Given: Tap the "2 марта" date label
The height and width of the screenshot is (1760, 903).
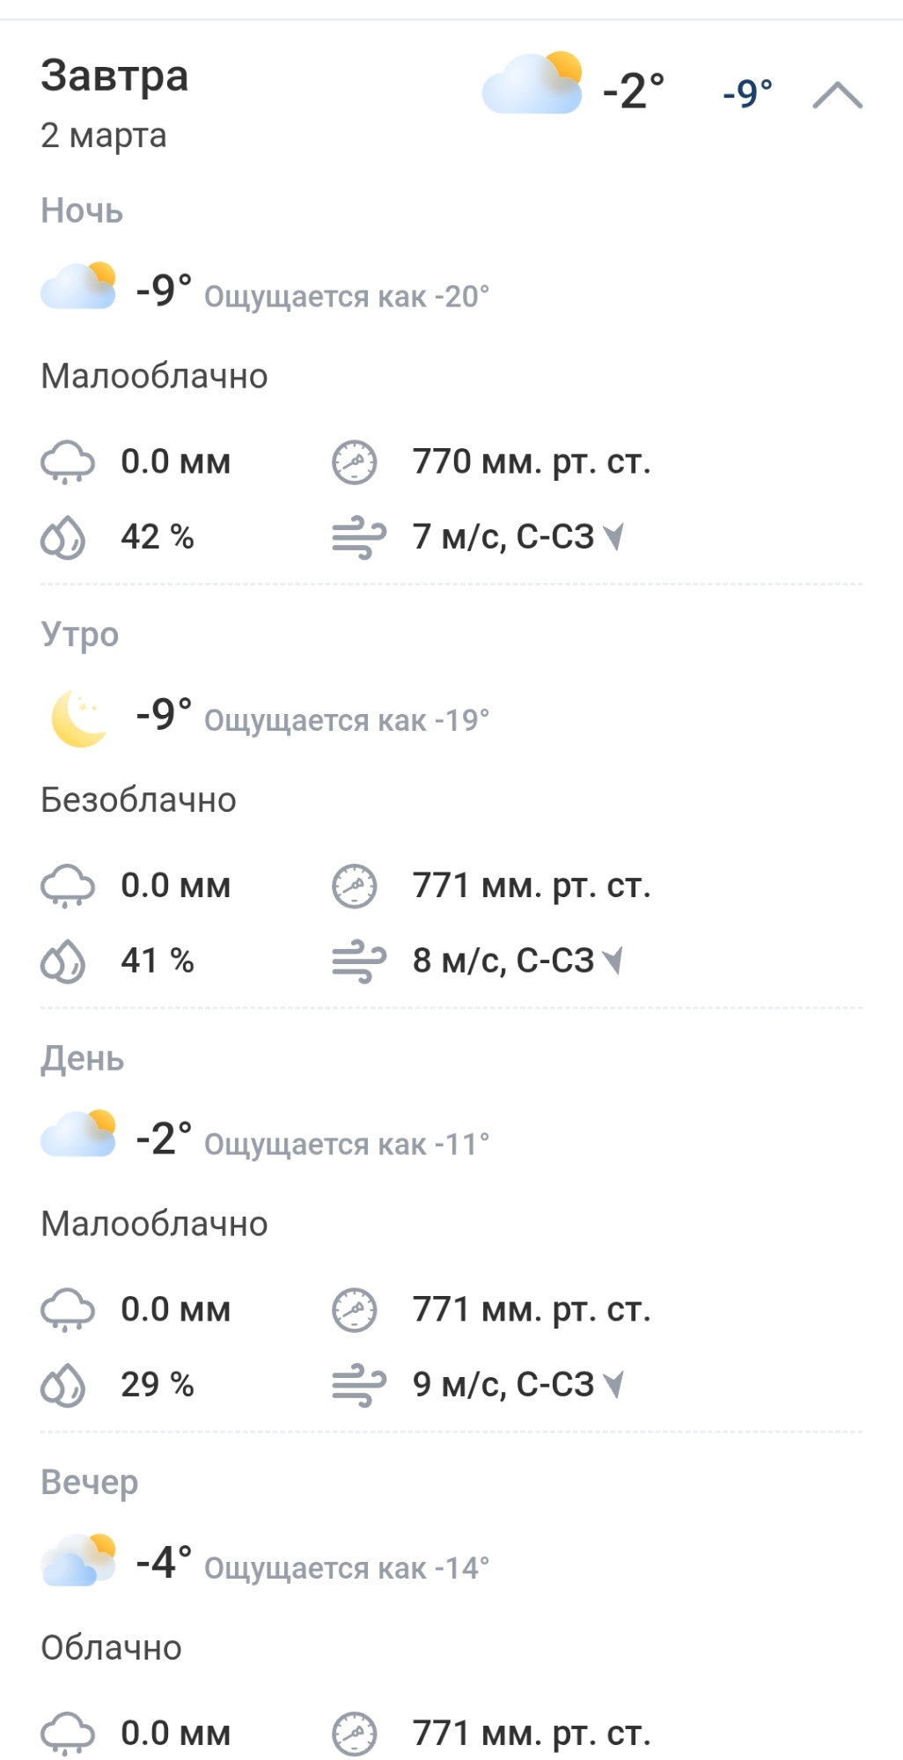Looking at the screenshot, I should [x=103, y=136].
